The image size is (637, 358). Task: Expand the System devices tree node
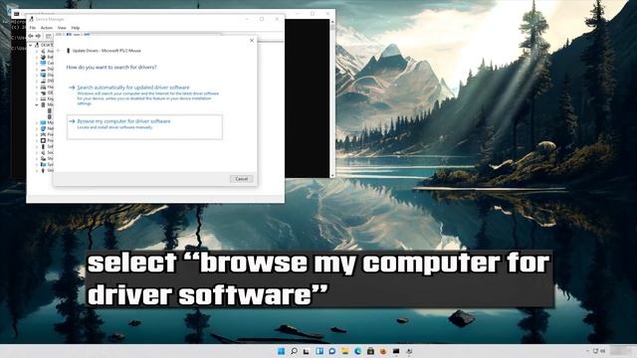click(37, 164)
